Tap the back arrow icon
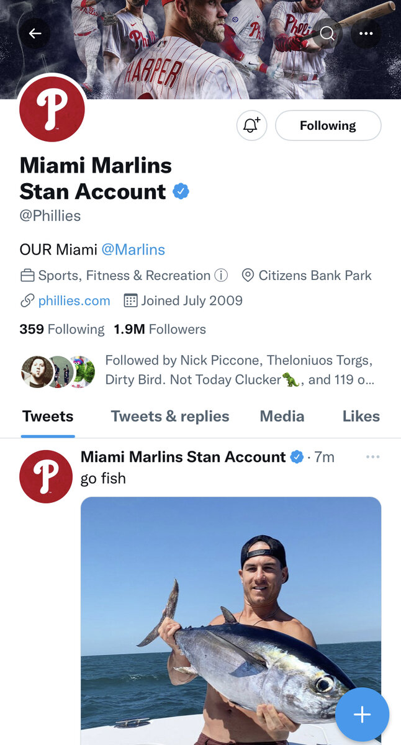The width and height of the screenshot is (401, 745). [35, 34]
